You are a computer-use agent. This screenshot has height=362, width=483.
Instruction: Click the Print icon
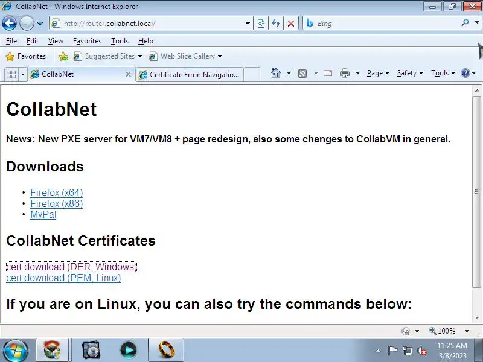pyautogui.click(x=345, y=73)
